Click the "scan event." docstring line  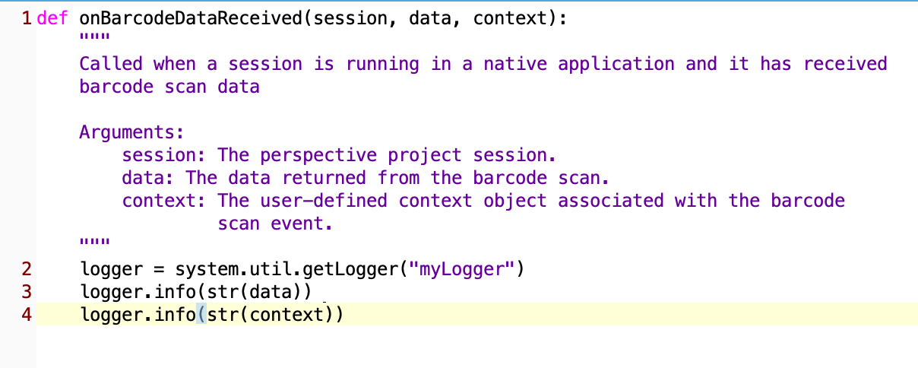point(276,224)
